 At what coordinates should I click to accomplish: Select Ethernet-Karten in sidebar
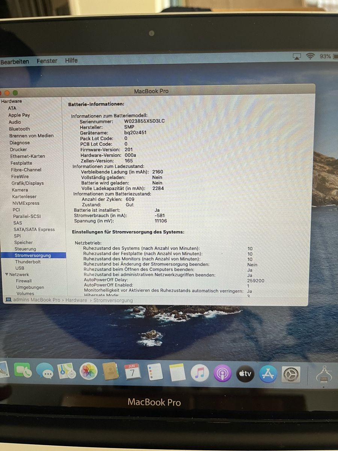pyautogui.click(x=27, y=156)
